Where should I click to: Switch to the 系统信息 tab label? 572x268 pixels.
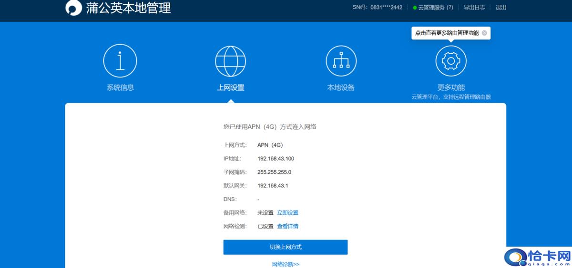[x=120, y=87]
